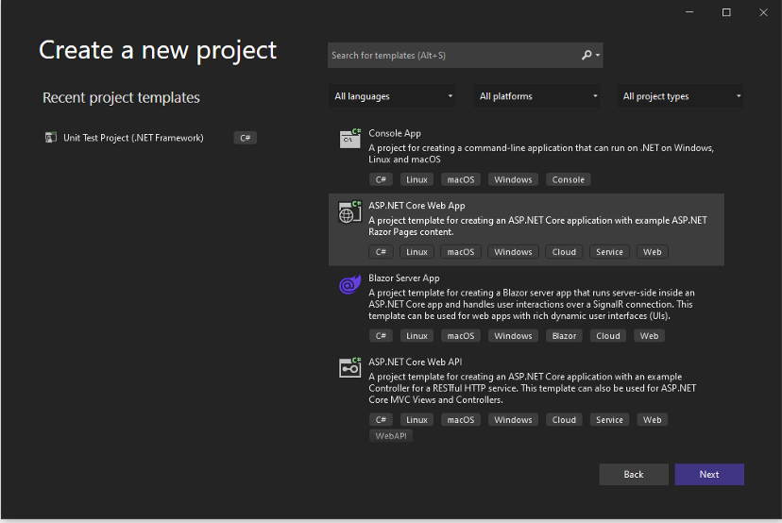Click the Cloud tag under ASP.NET Core Web App
782x523 pixels.
(x=564, y=252)
